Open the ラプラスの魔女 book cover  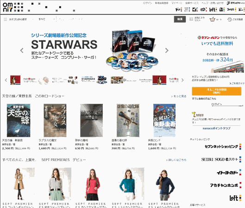tap(55, 120)
